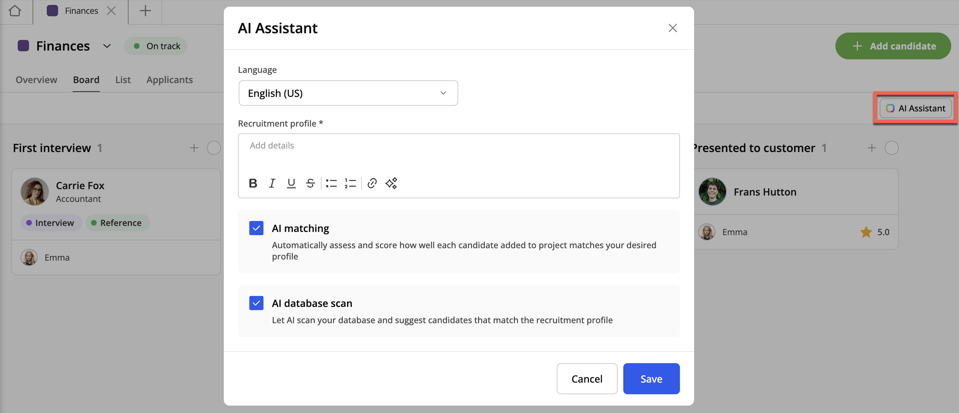Disable the AI database scan checkbox

pos(256,303)
